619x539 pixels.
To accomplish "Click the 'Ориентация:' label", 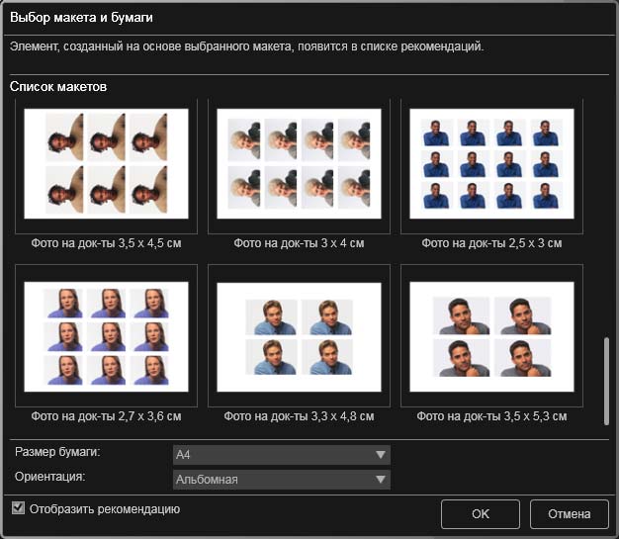I will [49, 477].
